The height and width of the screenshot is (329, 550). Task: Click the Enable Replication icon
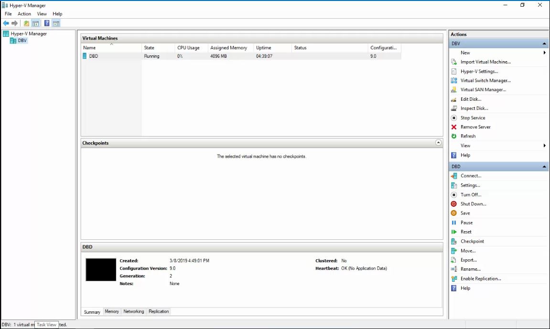coord(454,278)
